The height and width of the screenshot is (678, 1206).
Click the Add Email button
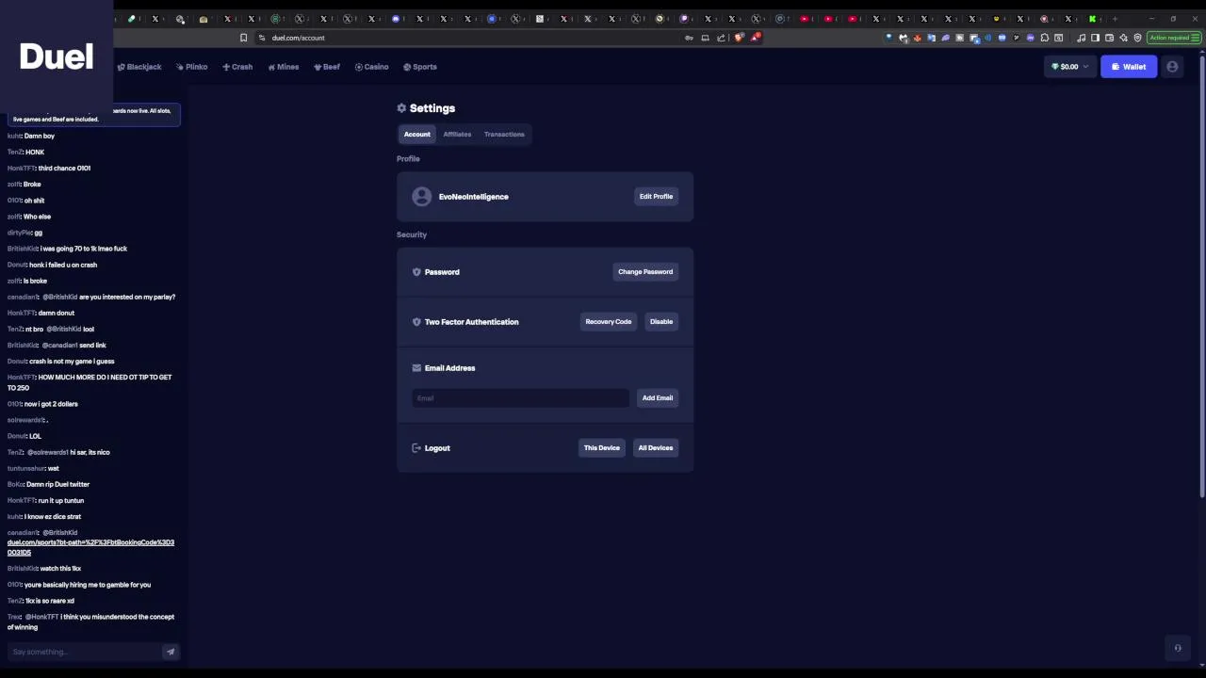click(x=658, y=397)
